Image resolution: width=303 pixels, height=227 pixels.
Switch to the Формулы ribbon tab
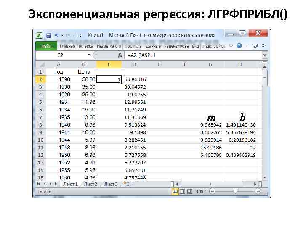click(133, 46)
